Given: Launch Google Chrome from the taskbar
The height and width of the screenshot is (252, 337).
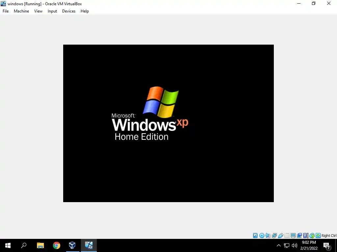Looking at the screenshot, I should [x=57, y=245].
